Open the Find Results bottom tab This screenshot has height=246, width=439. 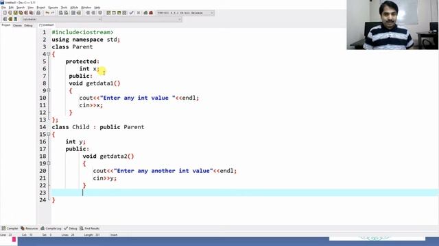90,228
